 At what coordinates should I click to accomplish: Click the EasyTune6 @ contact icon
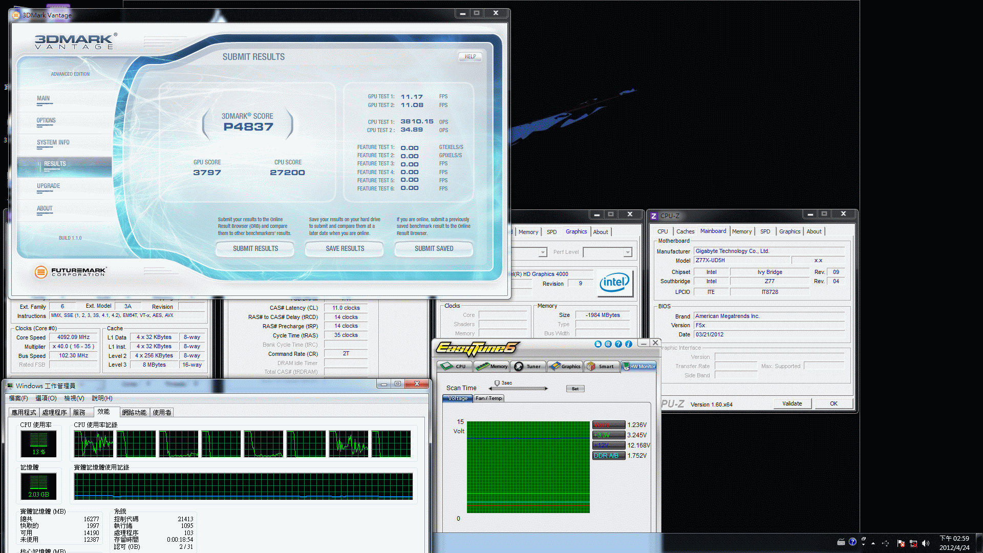pyautogui.click(x=608, y=344)
